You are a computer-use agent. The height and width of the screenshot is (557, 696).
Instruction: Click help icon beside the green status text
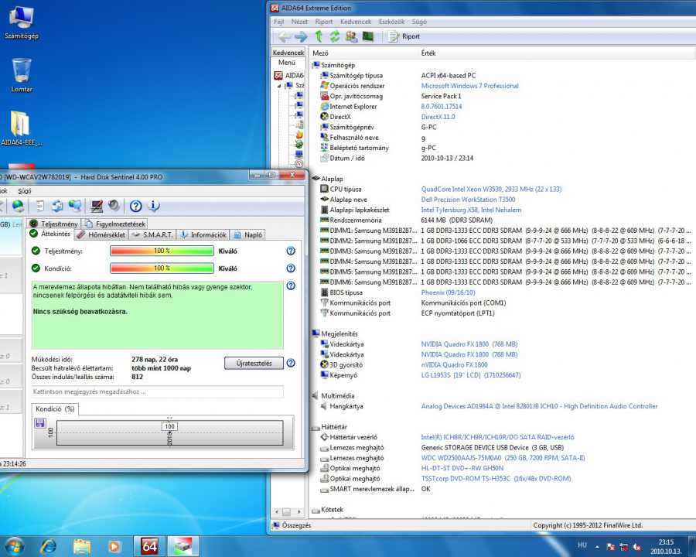click(291, 285)
